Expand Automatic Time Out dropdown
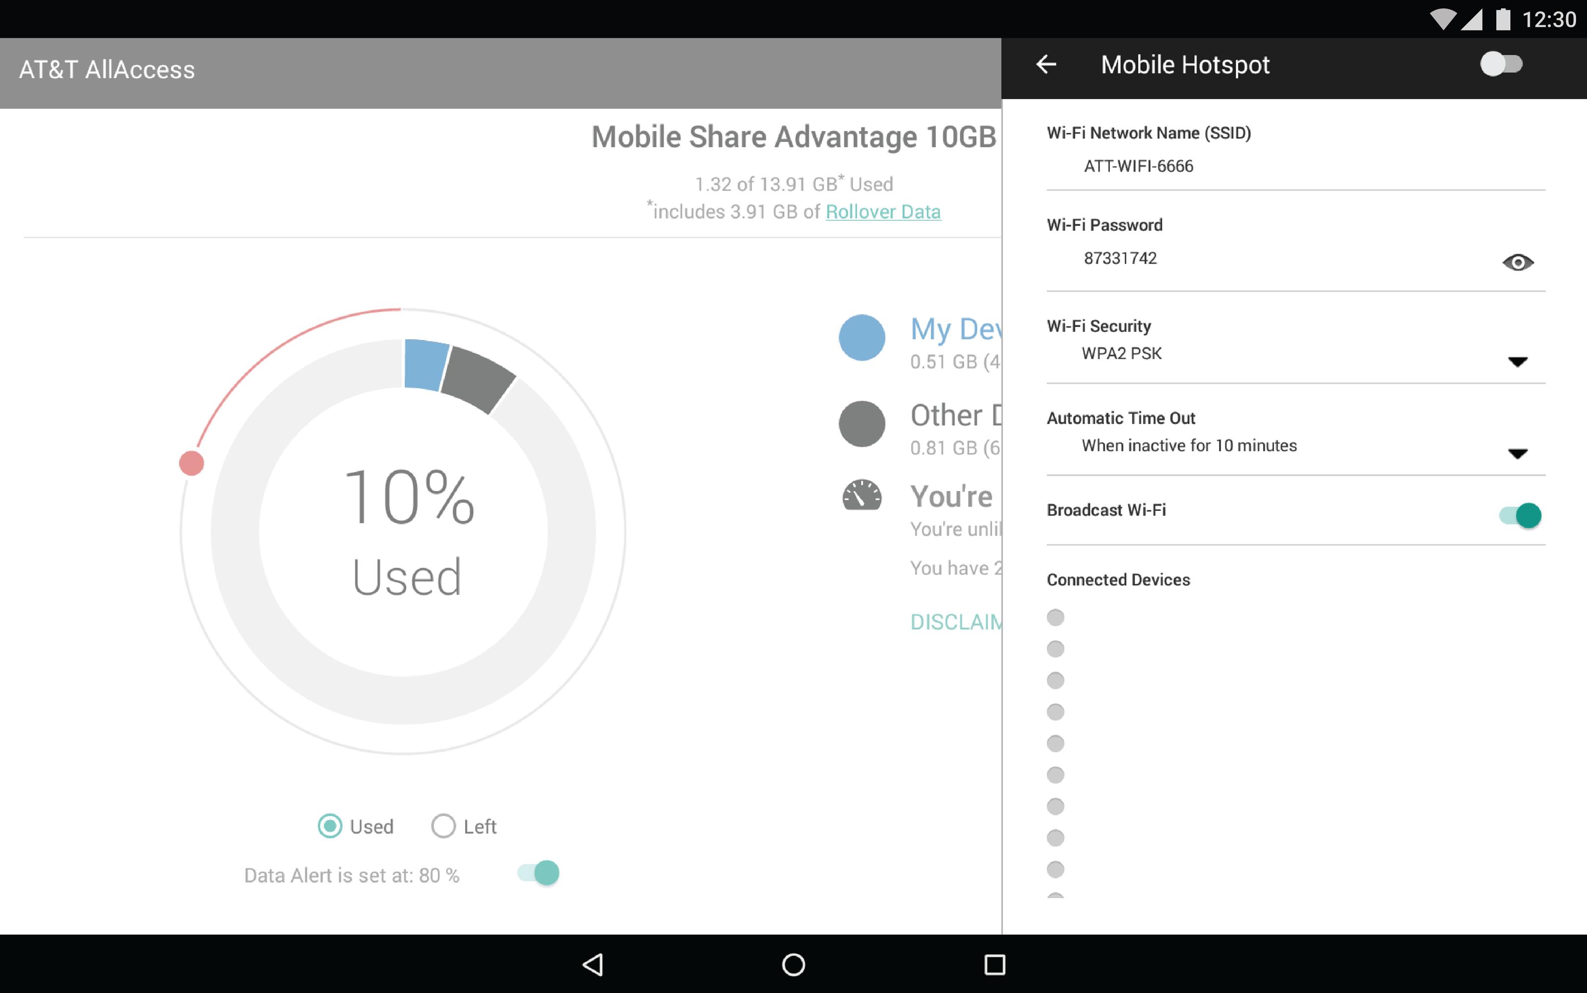This screenshot has height=993, width=1587. [x=1518, y=454]
